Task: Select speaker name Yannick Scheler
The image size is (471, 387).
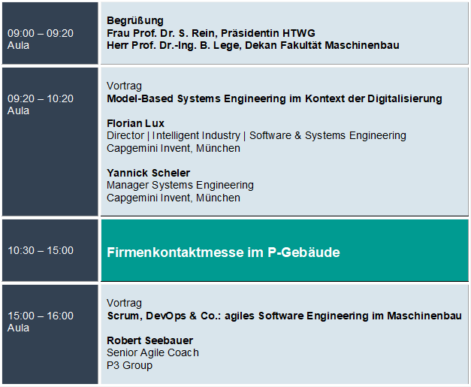Action: (149, 173)
